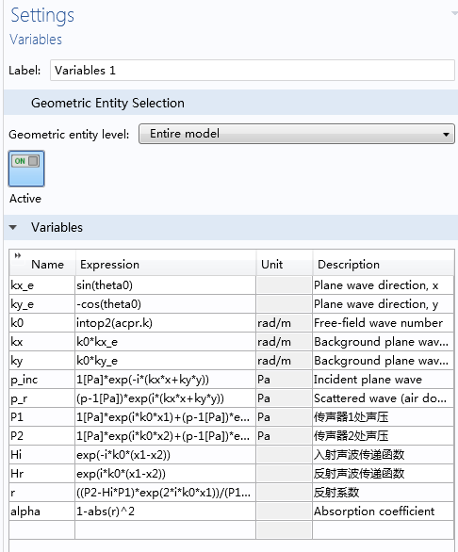Open the Geometric entity level dropdown
Image resolution: width=458 pixels, height=552 pixels.
(x=297, y=134)
